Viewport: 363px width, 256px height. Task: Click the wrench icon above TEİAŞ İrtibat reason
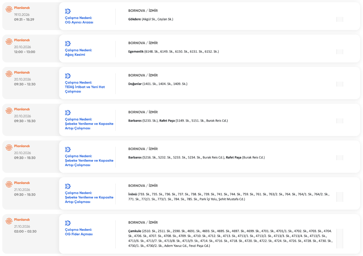click(68, 76)
